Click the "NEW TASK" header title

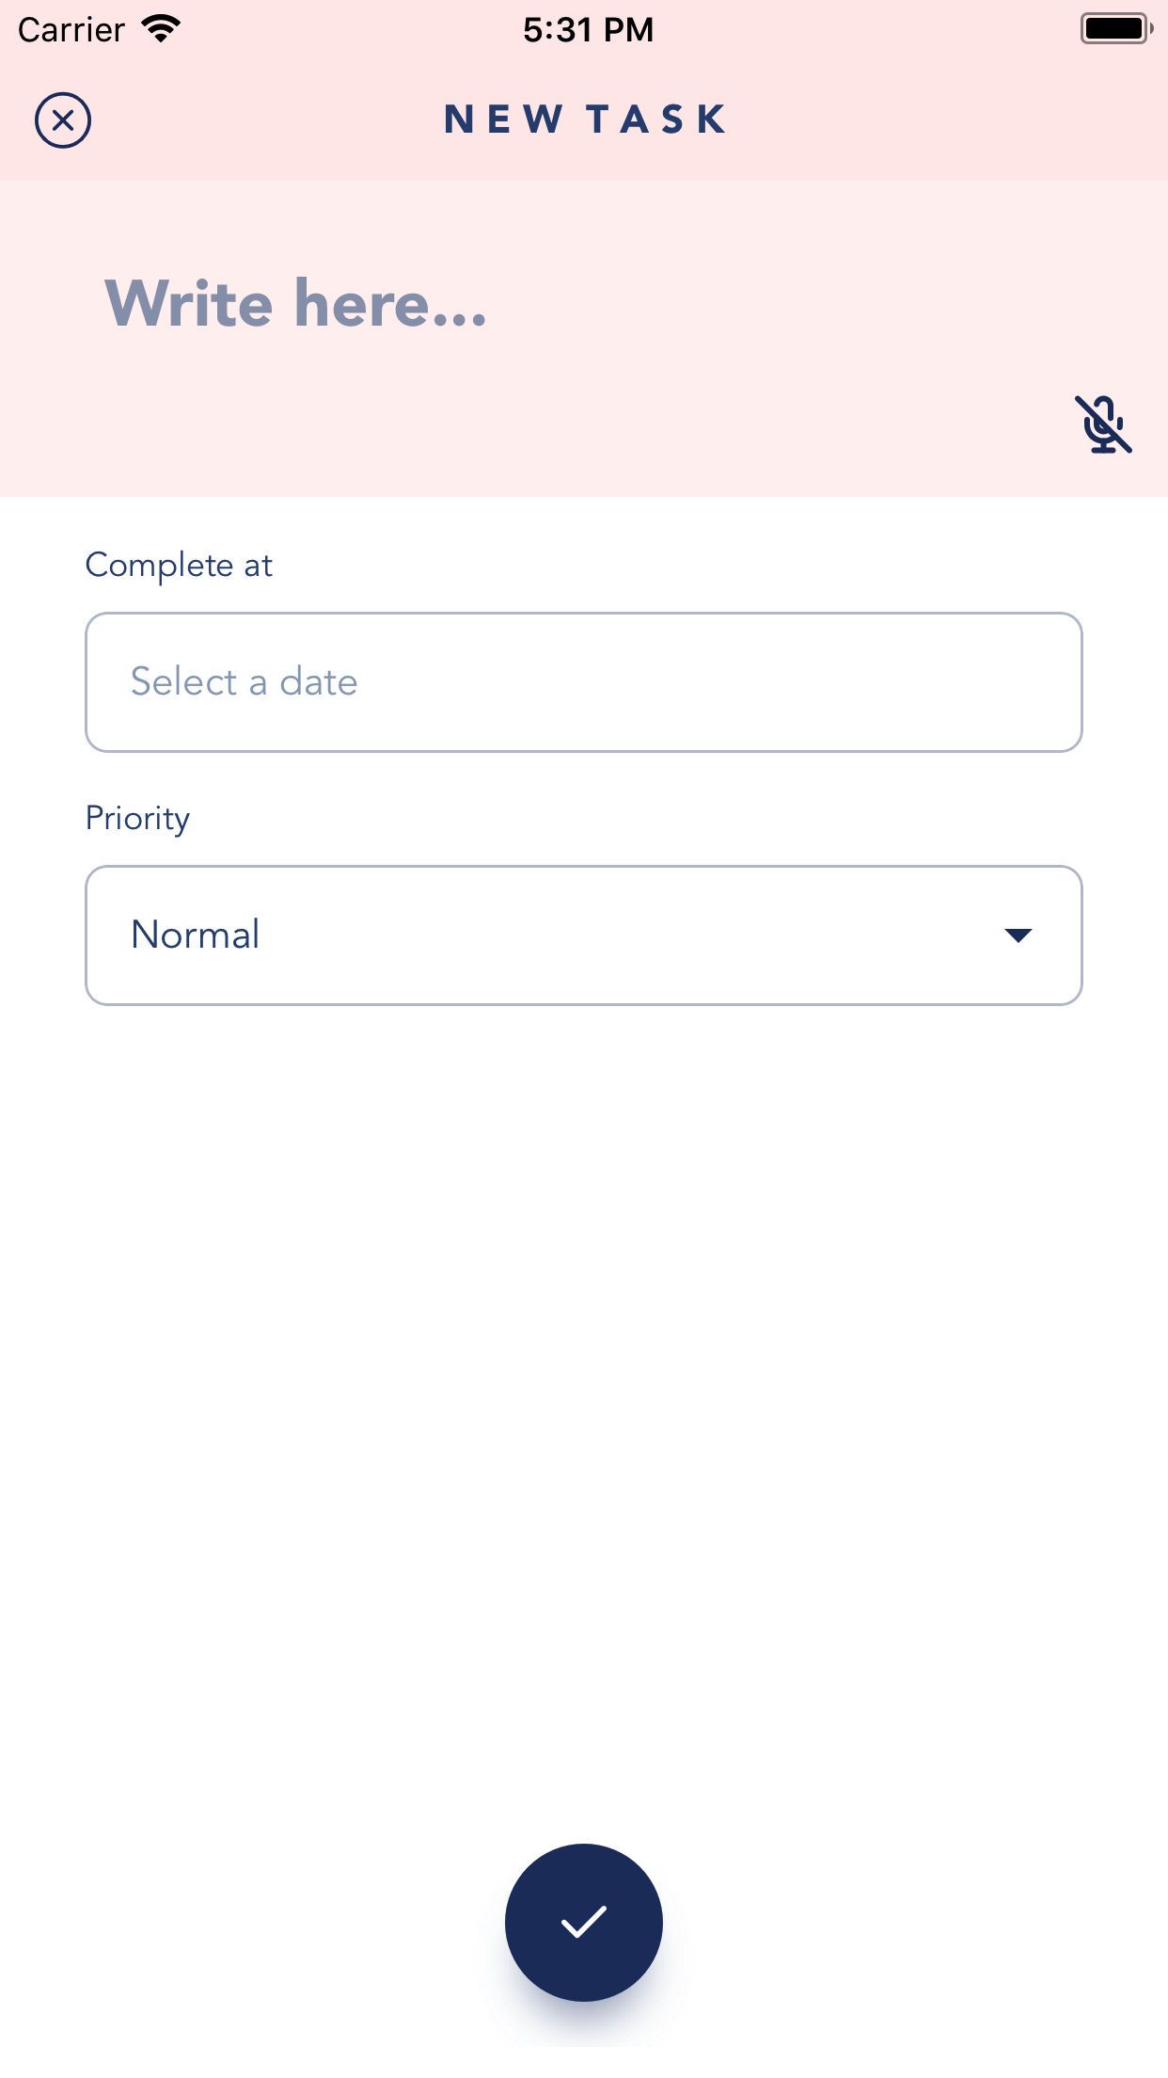584,120
